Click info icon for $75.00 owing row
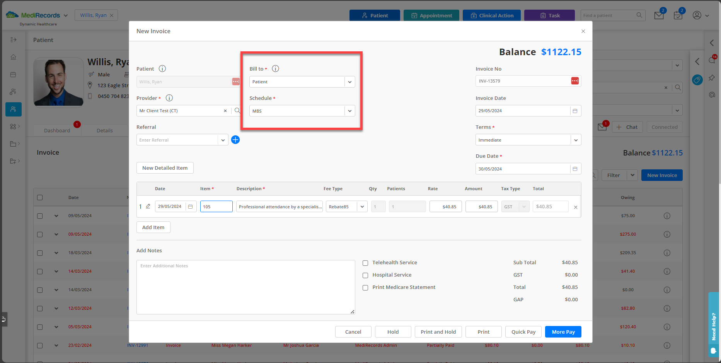The image size is (721, 363). [x=667, y=216]
